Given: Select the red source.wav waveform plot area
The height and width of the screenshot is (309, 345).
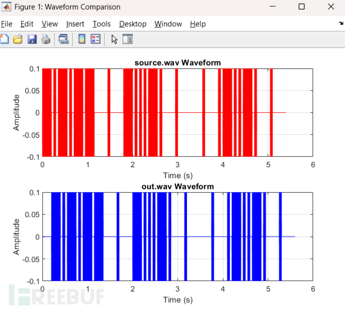Looking at the screenshot, I should [x=177, y=113].
